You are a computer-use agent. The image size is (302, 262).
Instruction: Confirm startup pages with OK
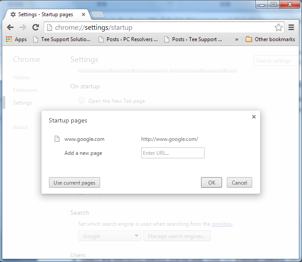click(212, 182)
